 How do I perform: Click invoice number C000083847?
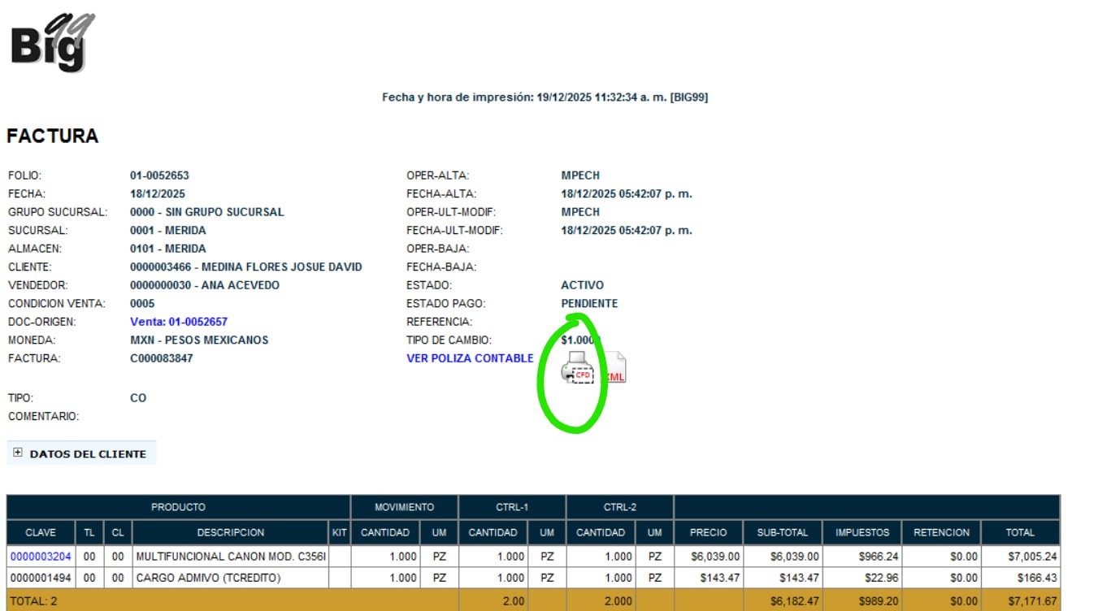162,358
